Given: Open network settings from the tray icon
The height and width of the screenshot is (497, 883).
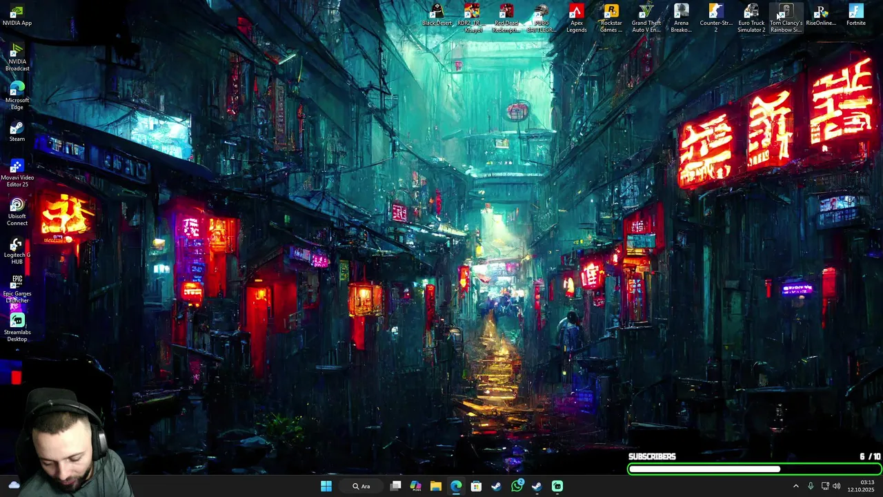Looking at the screenshot, I should [825, 486].
